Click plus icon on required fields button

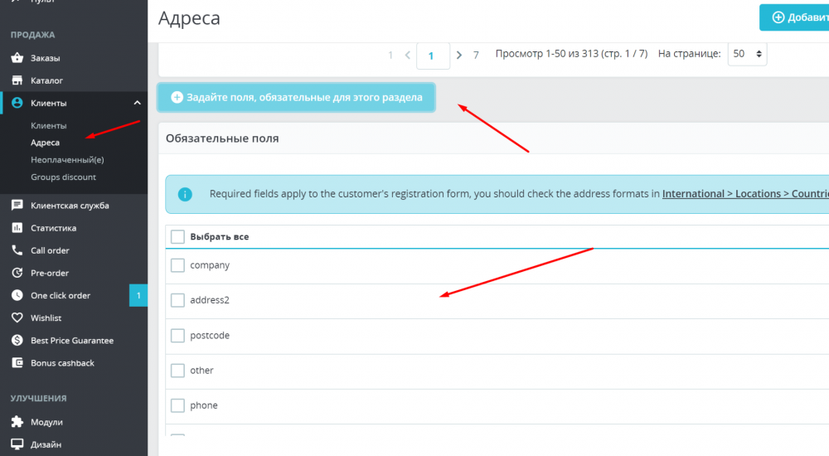click(177, 97)
